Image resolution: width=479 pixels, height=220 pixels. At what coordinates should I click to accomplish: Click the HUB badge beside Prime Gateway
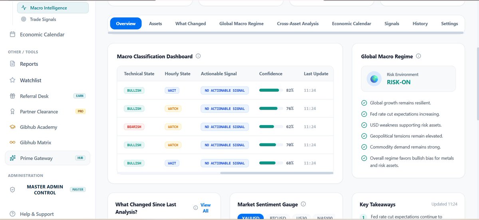coord(80,158)
